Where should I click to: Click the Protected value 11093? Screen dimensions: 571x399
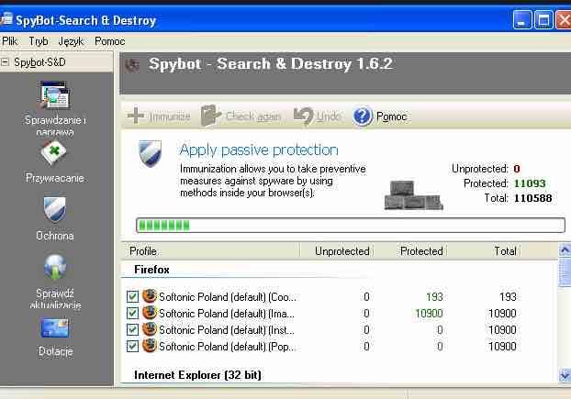click(x=530, y=183)
